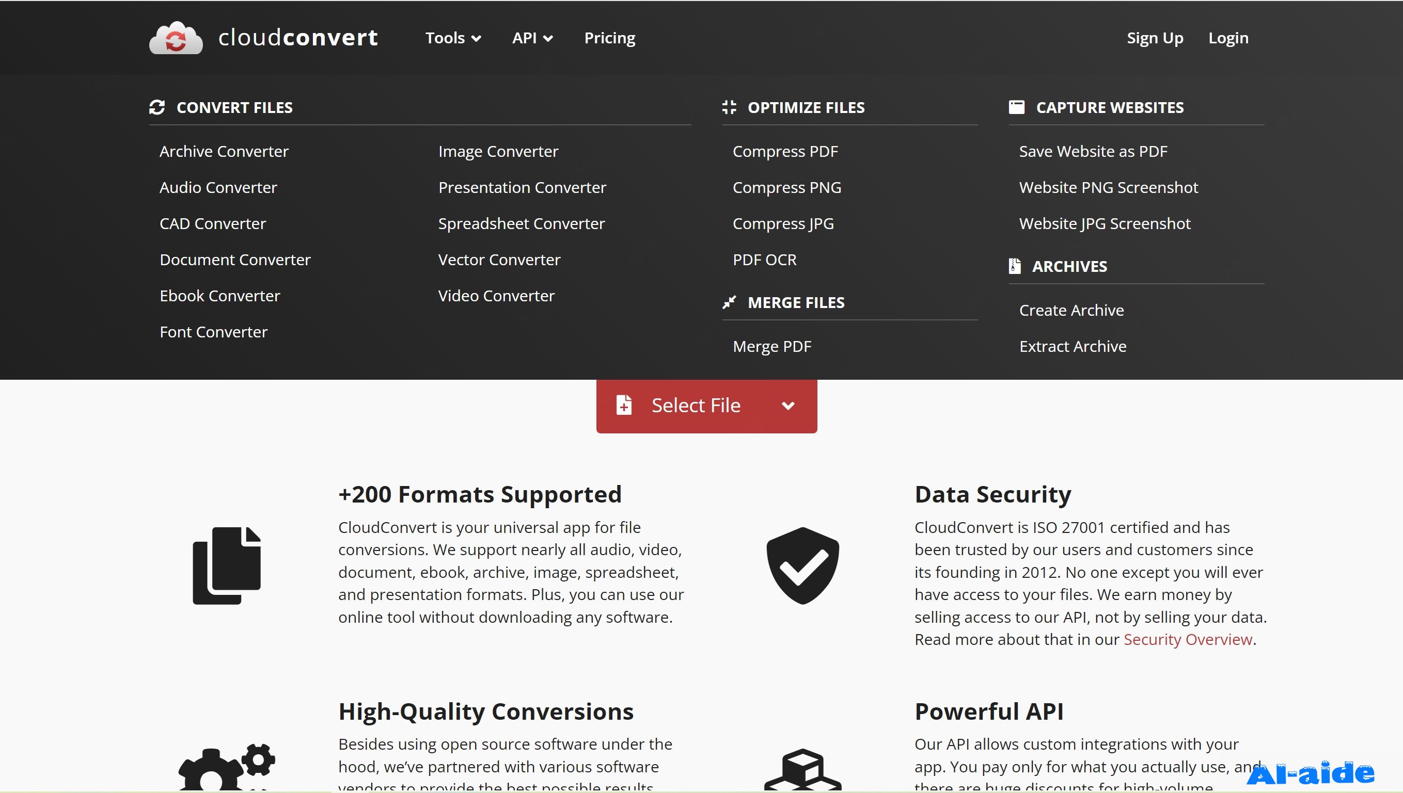Click the gears icon beside High-Quality Conversions
The height and width of the screenshot is (793, 1403).
coord(227,767)
